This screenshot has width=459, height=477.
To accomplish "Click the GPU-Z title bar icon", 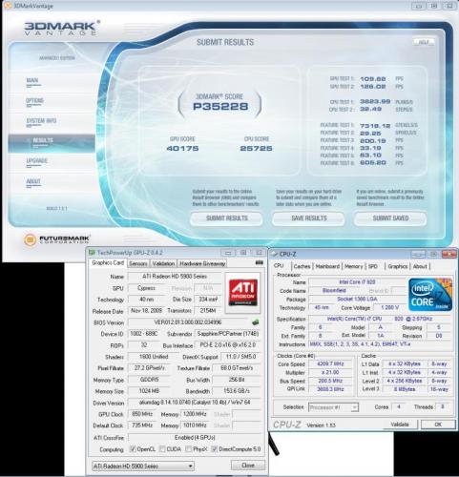I will [x=92, y=253].
